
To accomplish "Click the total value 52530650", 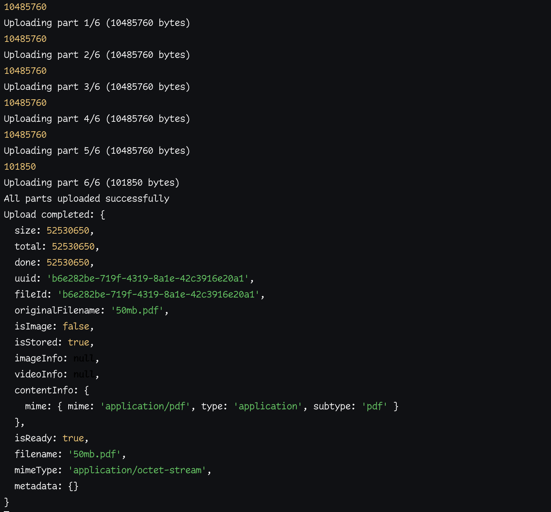I will tap(73, 246).
